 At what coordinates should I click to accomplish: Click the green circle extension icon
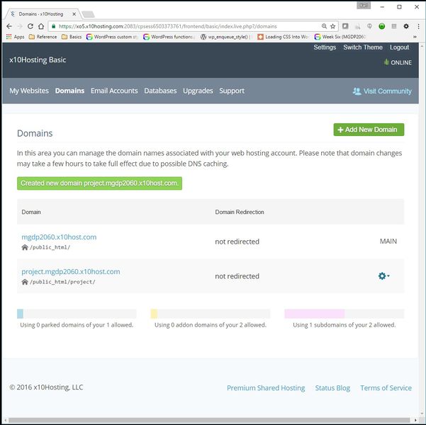[x=382, y=26]
